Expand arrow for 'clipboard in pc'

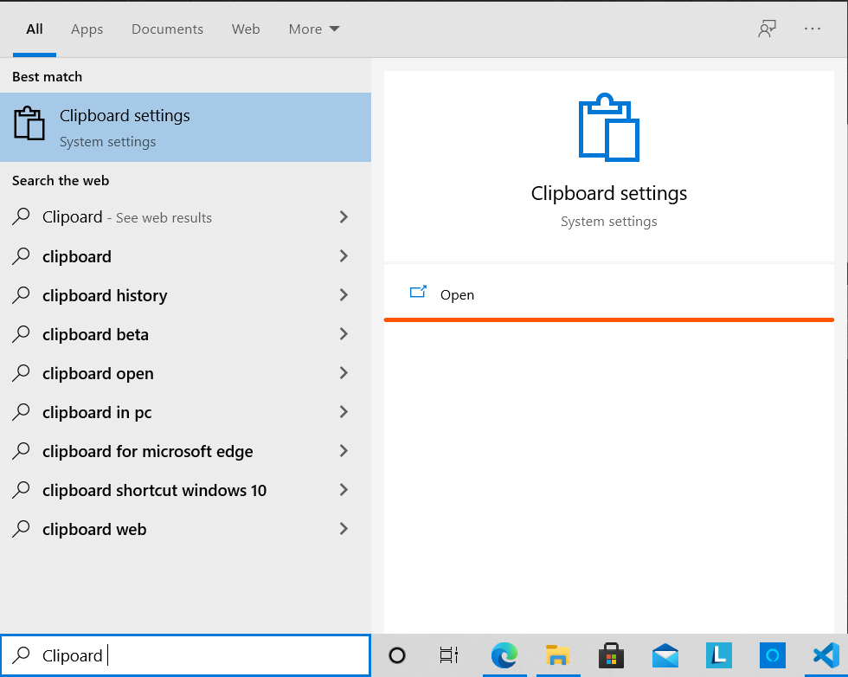point(344,412)
